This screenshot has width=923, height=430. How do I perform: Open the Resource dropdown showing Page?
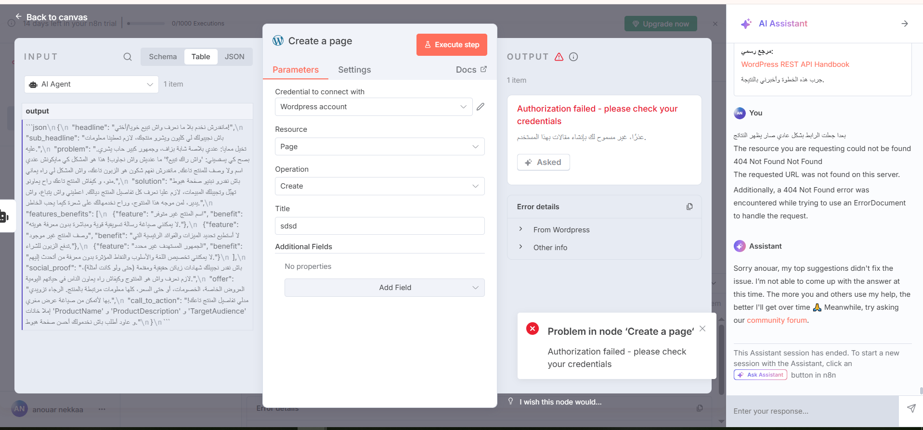380,147
